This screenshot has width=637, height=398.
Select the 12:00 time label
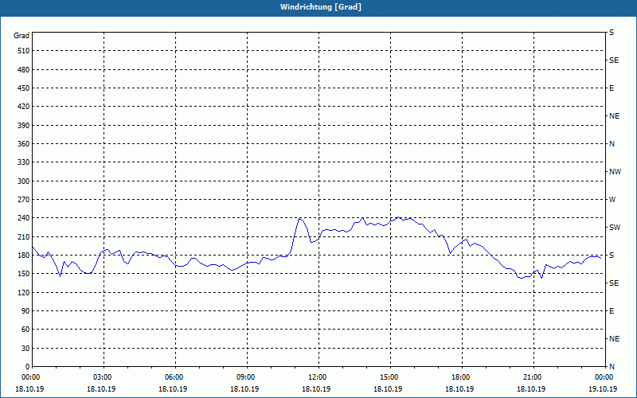click(318, 377)
